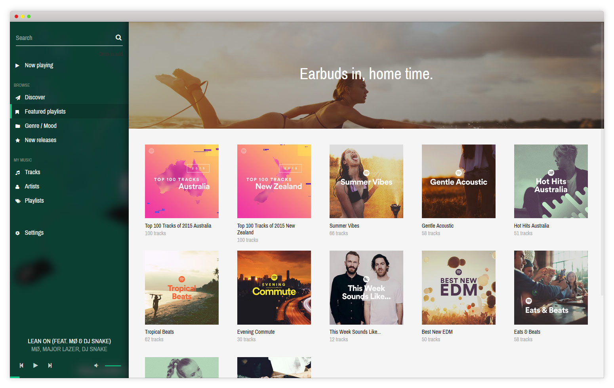
Task: Click 'Hot Hits Australia' title link
Action: 532,226
